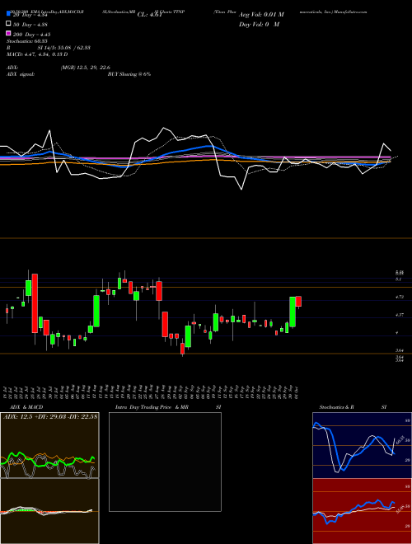Select the '20 Day - 4.34' legend text
This screenshot has width=412, height=544.
[x=30, y=15]
